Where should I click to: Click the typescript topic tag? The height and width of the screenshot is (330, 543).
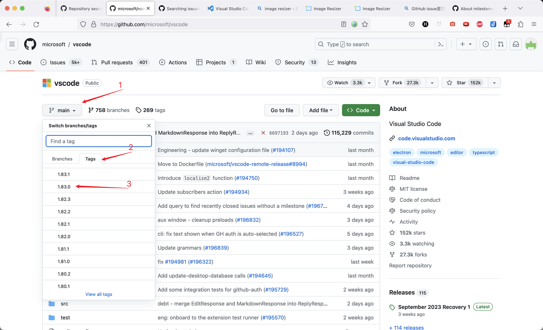pos(484,152)
